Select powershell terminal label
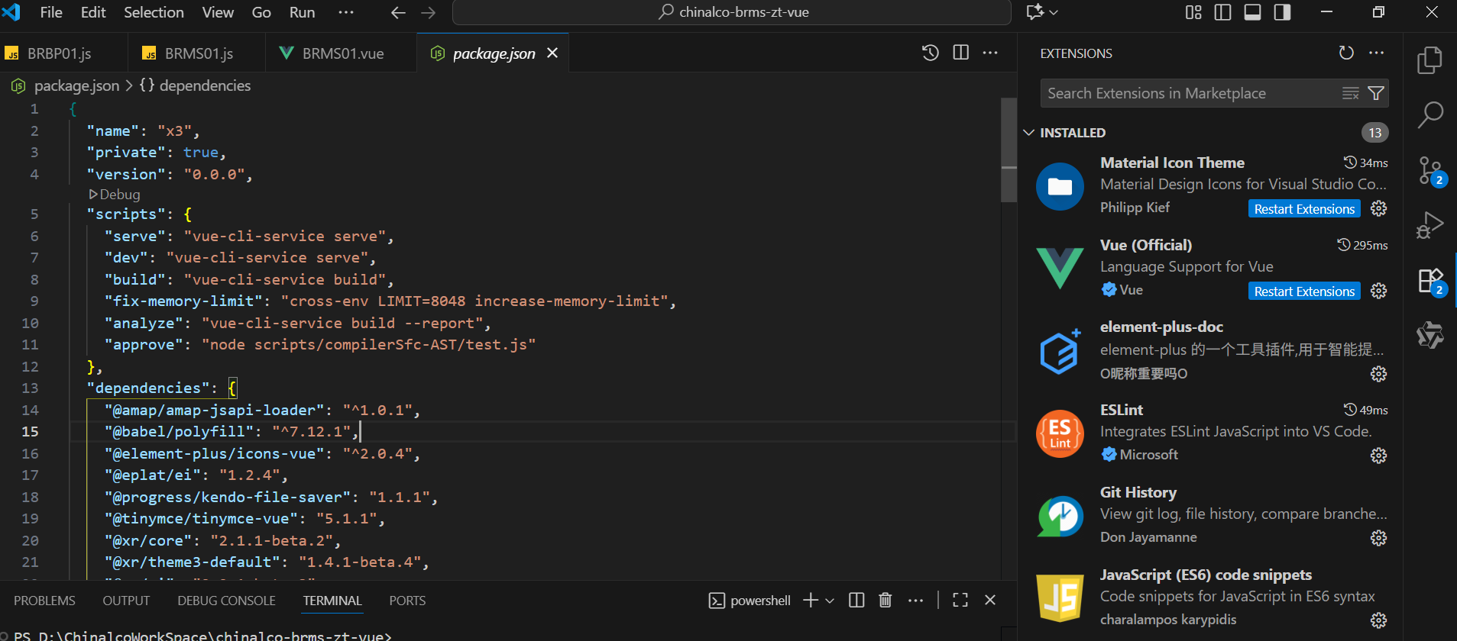This screenshot has width=1457, height=641. point(750,601)
